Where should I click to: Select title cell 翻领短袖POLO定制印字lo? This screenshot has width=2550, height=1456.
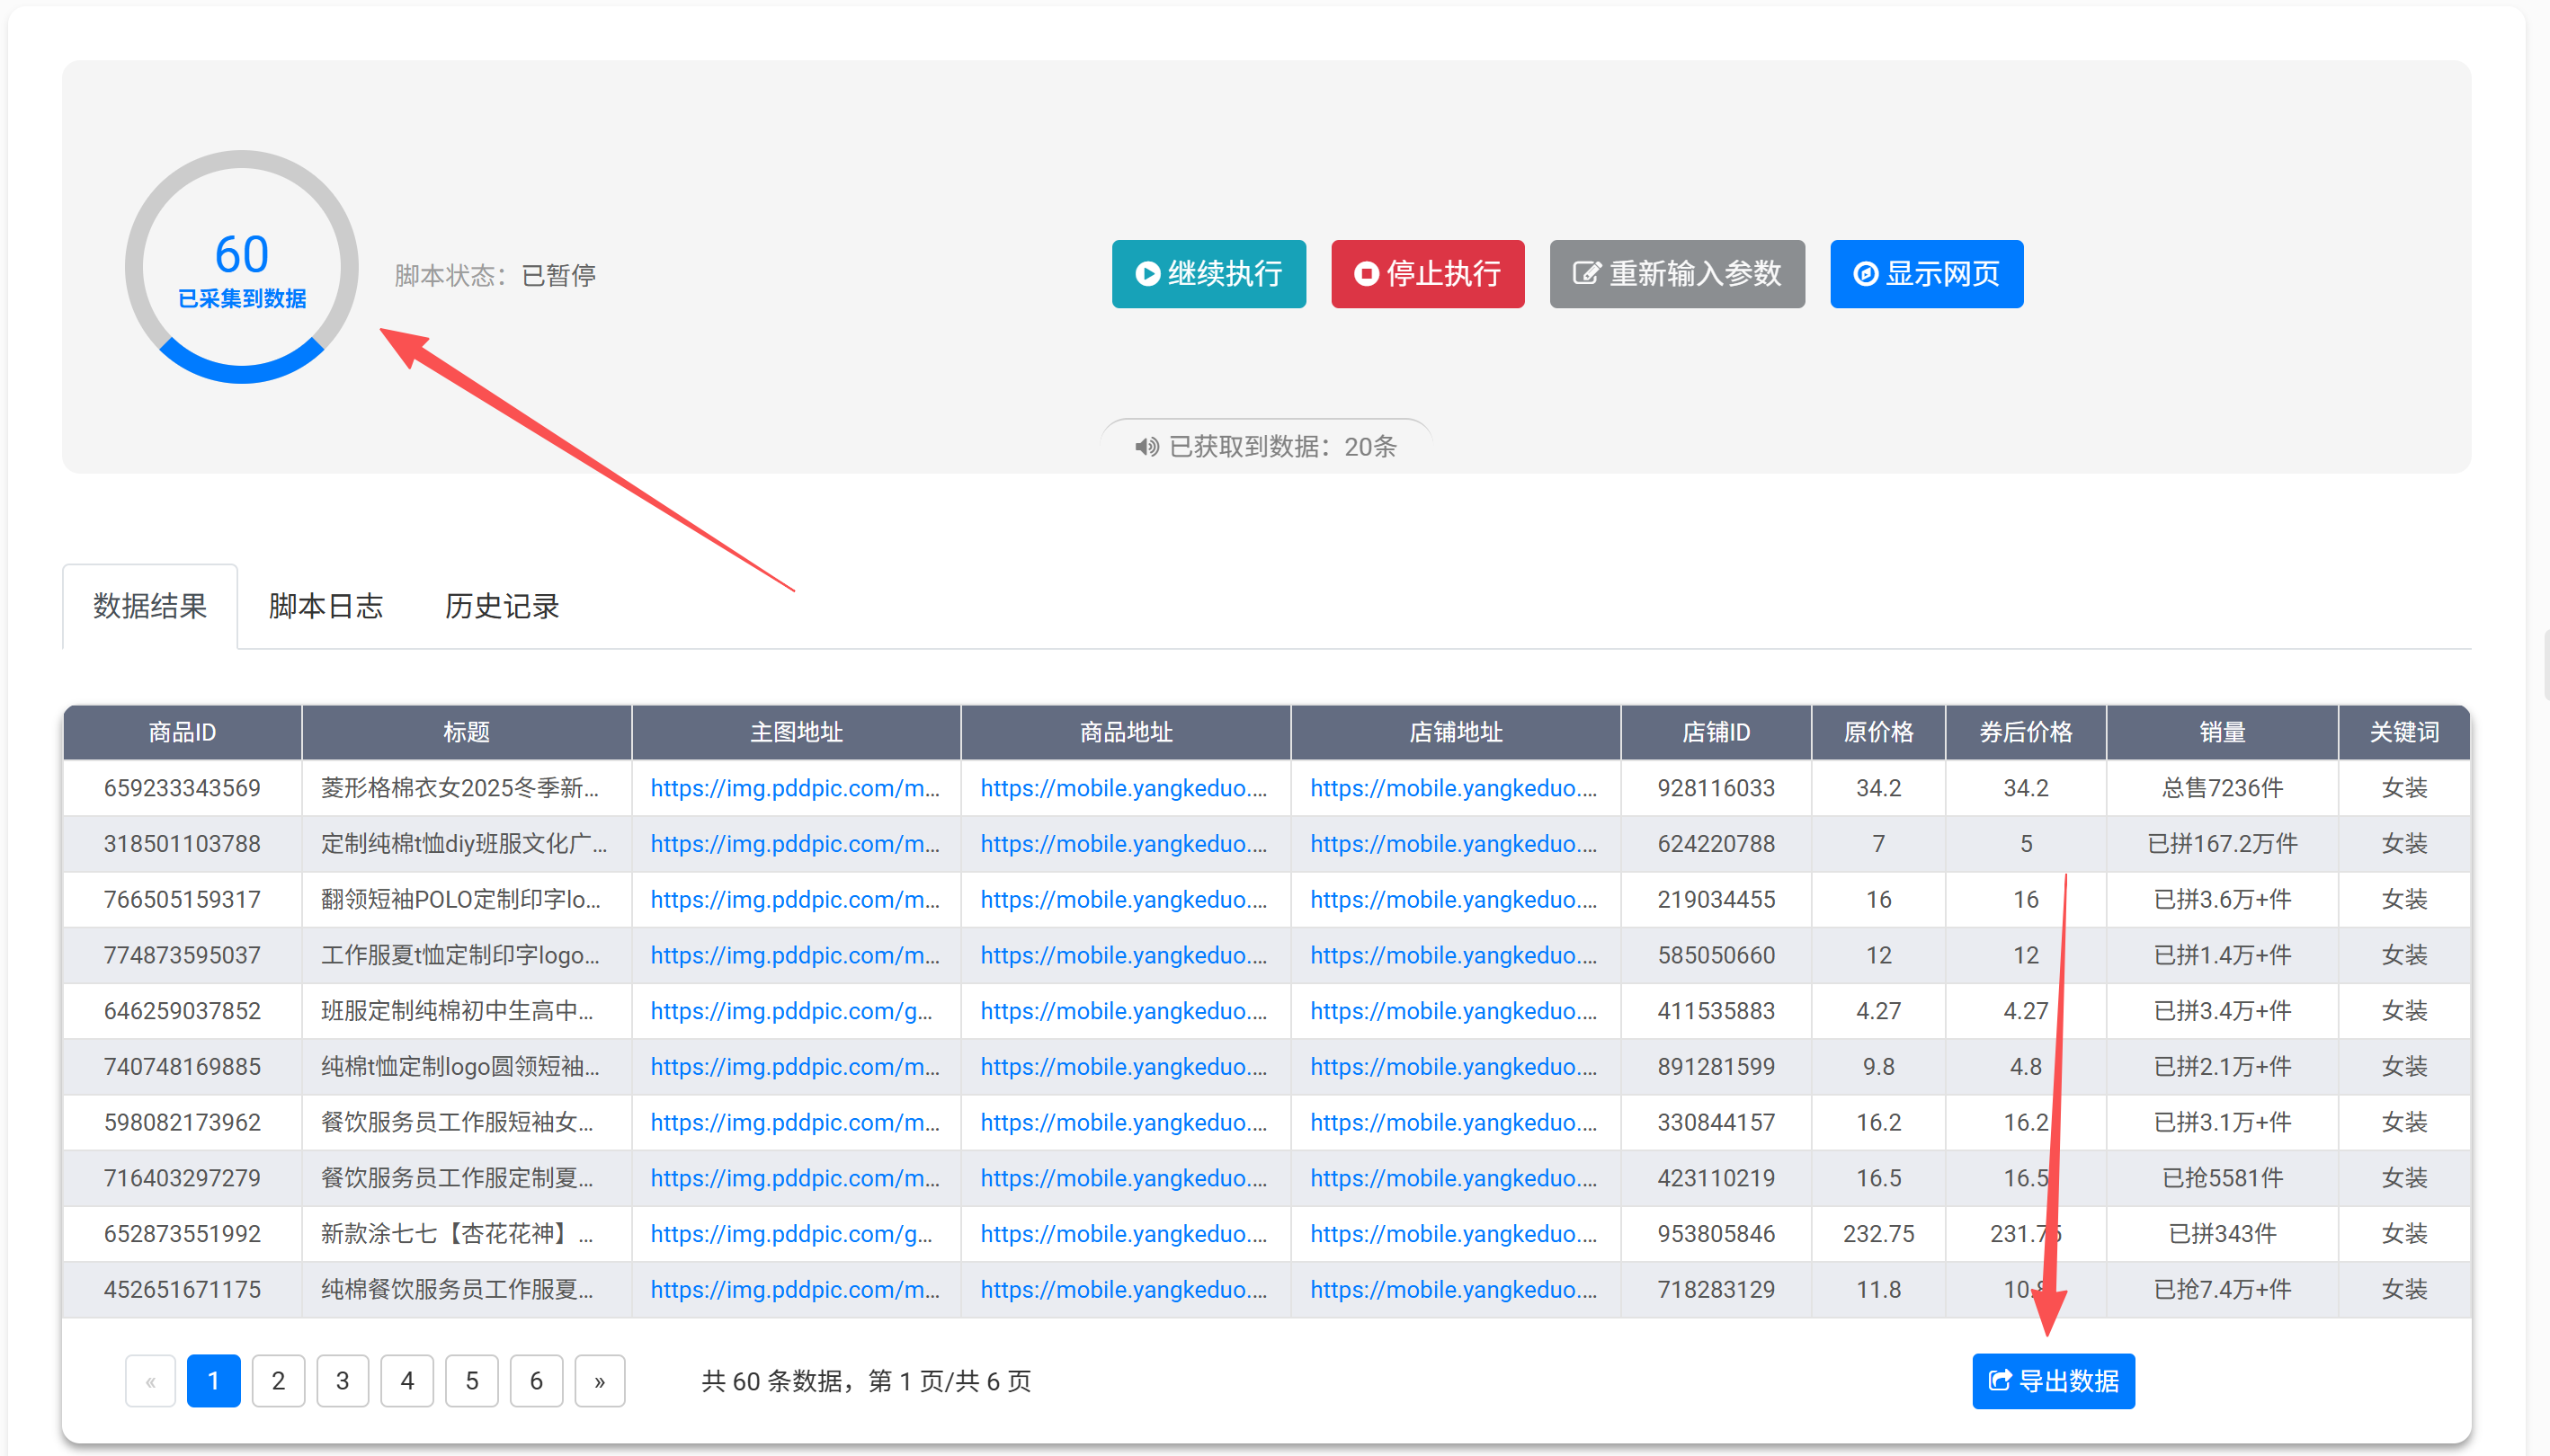(466, 900)
